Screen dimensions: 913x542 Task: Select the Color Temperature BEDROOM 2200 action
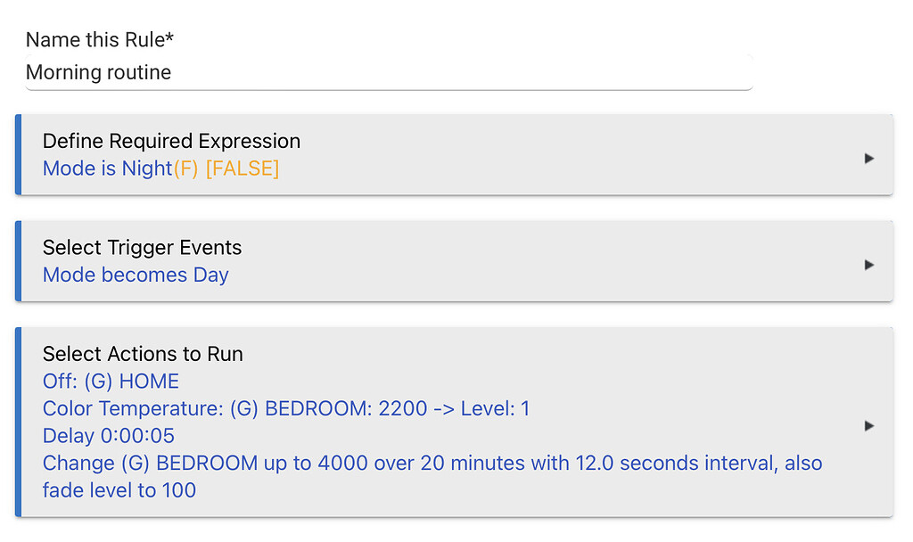[x=285, y=408]
